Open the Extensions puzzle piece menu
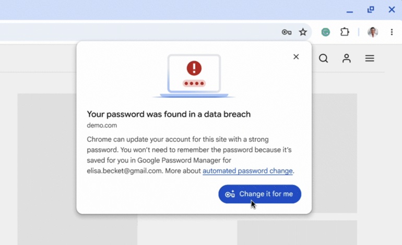This screenshot has height=245, width=402. pyautogui.click(x=345, y=32)
